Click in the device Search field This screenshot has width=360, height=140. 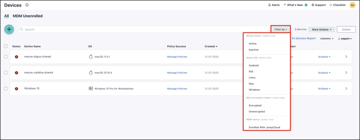tap(141, 29)
